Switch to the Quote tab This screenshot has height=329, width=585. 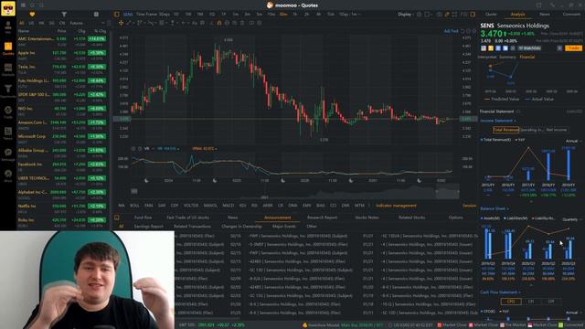click(491, 15)
